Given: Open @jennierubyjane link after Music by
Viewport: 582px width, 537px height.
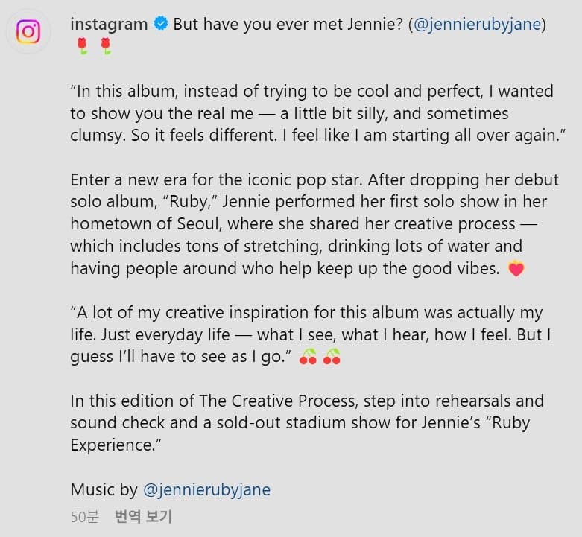Looking at the screenshot, I should (206, 489).
